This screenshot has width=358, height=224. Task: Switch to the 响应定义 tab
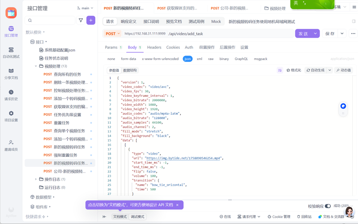click(128, 22)
